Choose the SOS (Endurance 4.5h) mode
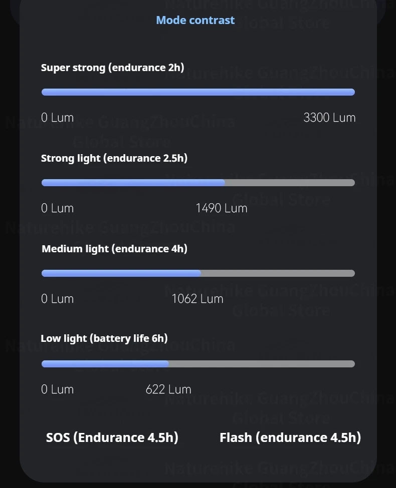This screenshot has height=488, width=396. 112,437
